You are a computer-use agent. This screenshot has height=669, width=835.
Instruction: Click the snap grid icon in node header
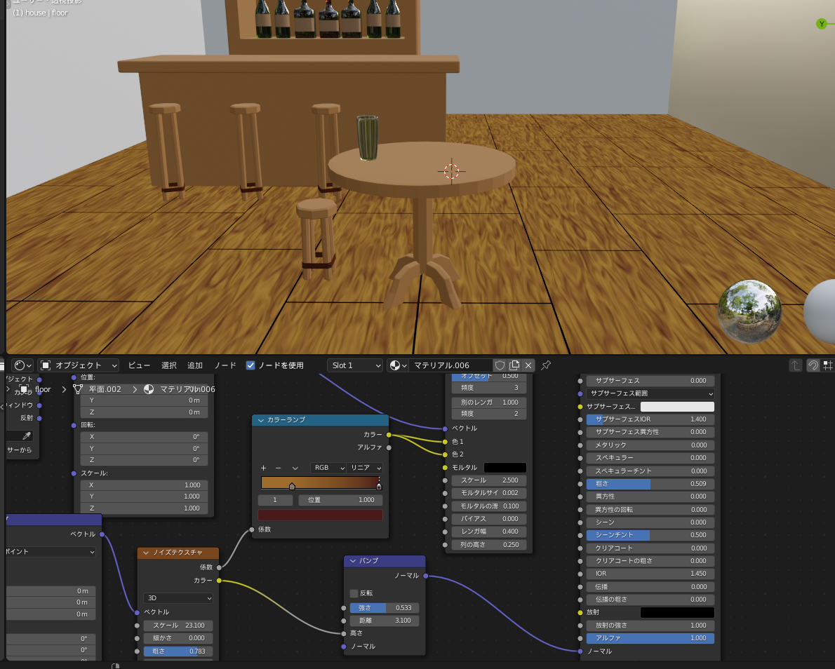[x=828, y=365]
